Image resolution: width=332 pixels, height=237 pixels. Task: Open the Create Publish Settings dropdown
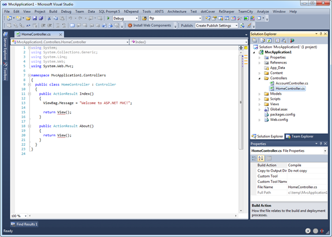[x=236, y=26]
